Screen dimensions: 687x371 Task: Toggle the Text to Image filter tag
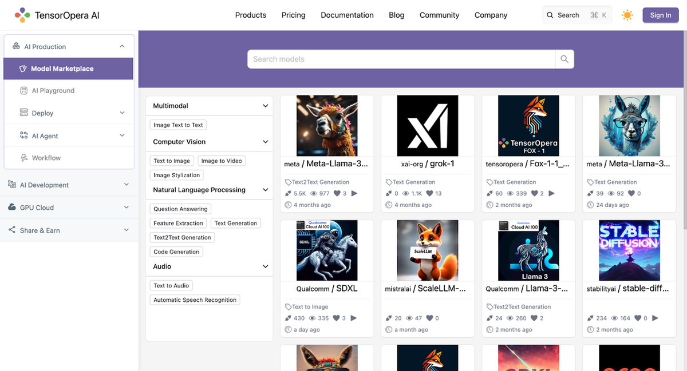pyautogui.click(x=172, y=161)
